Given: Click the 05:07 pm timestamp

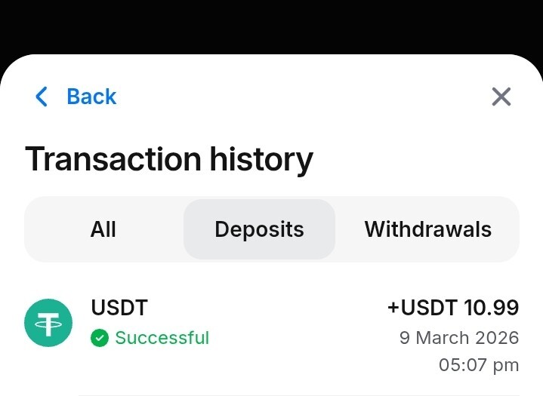Looking at the screenshot, I should (x=478, y=366).
